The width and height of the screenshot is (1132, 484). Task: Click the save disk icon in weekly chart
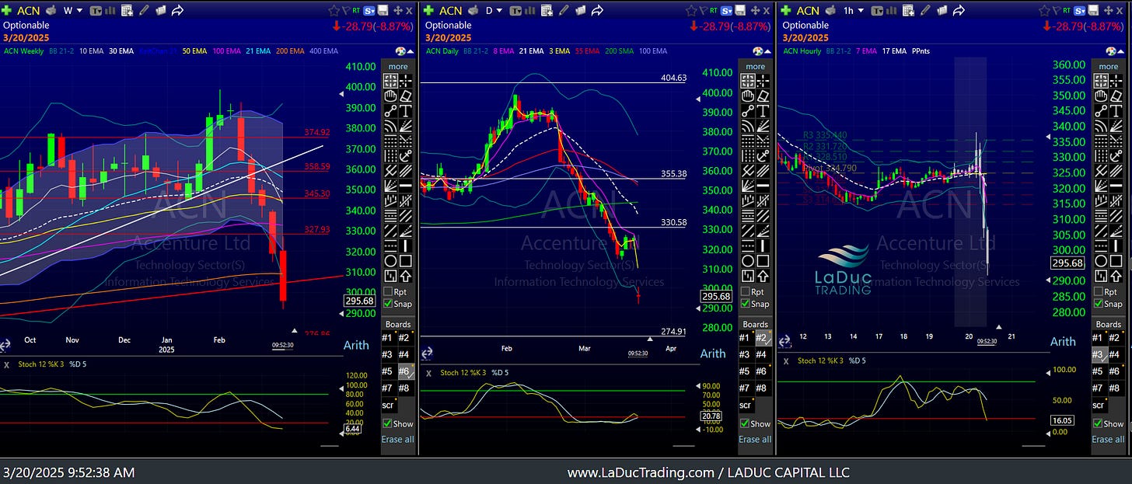[383, 10]
